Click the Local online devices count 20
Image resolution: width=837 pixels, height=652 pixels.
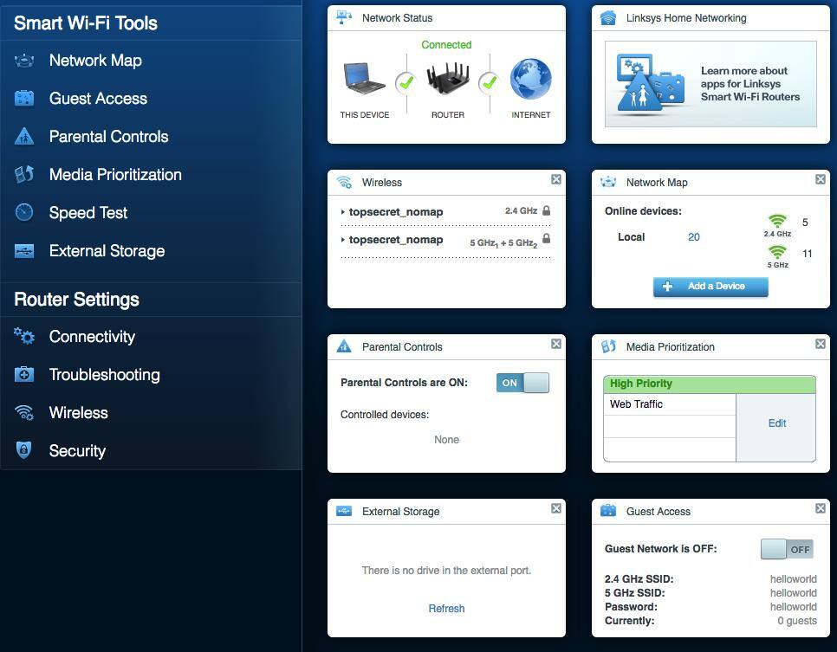coord(693,237)
